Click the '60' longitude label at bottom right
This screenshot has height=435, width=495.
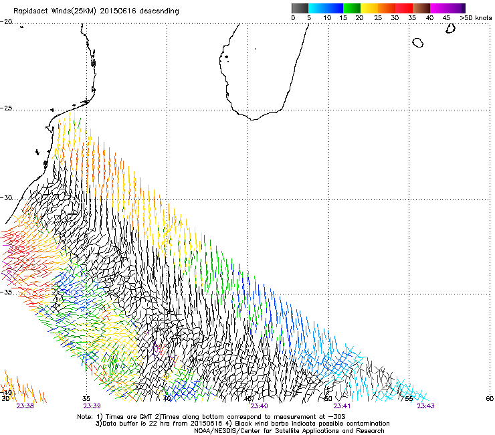(x=490, y=399)
